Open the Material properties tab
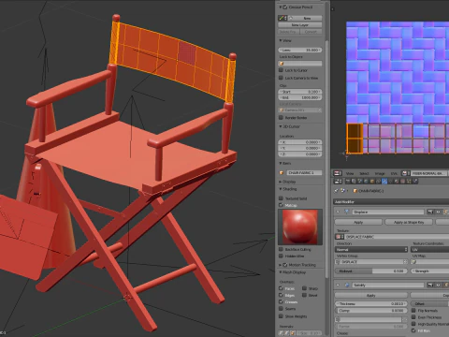Screen dimensions: 449x337 (397, 182)
